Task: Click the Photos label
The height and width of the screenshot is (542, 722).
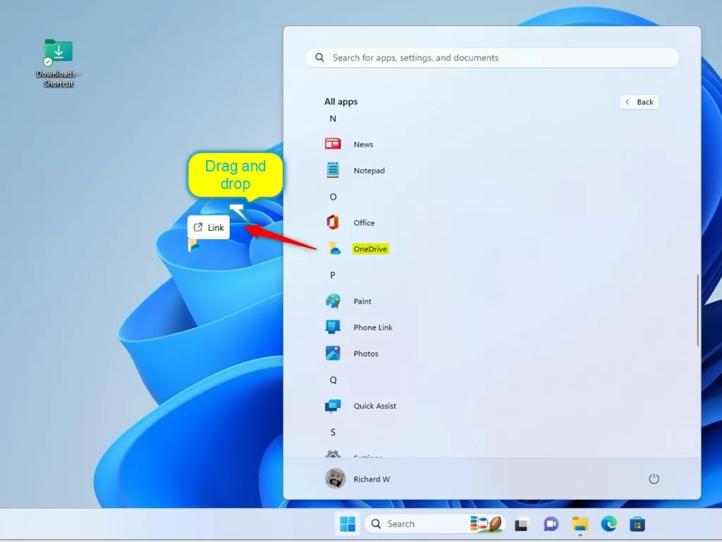Action: pos(366,354)
